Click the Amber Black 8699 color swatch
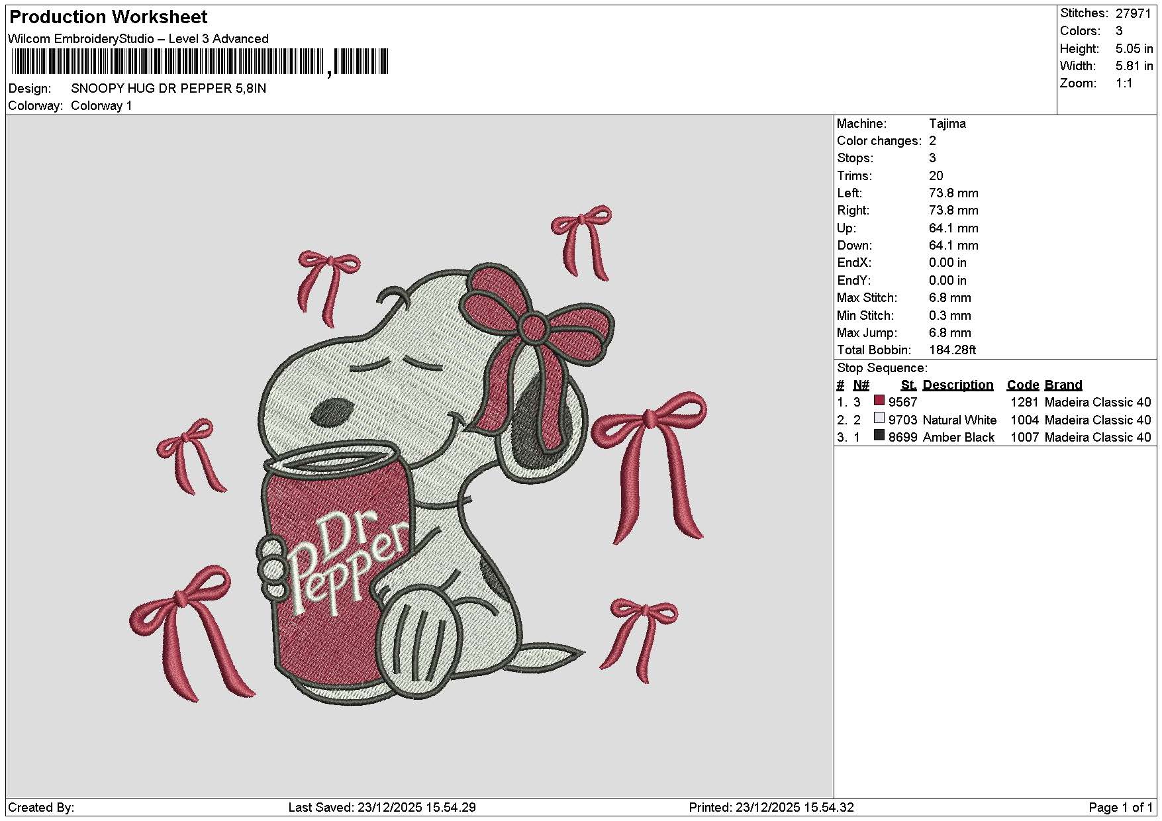The height and width of the screenshot is (821, 1162). point(879,436)
